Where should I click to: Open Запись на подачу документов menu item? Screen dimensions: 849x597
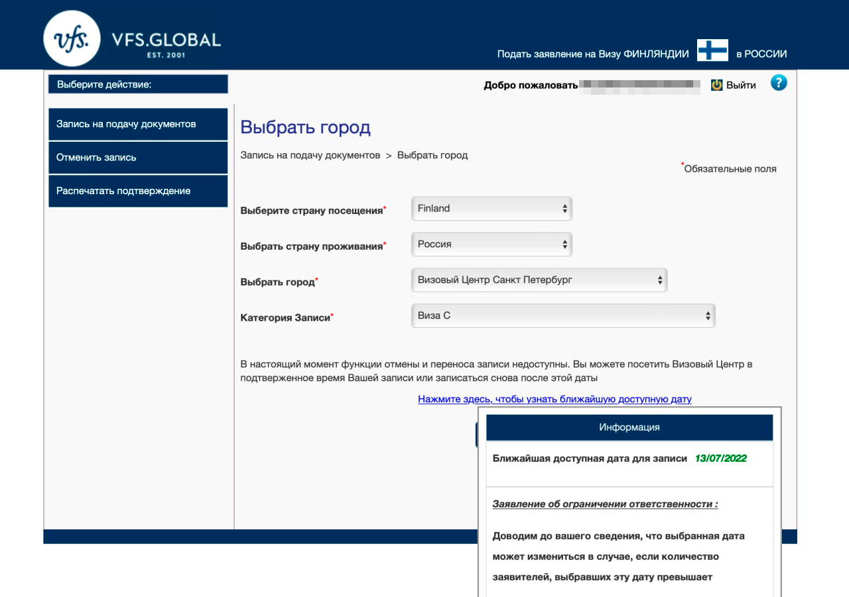(x=138, y=124)
